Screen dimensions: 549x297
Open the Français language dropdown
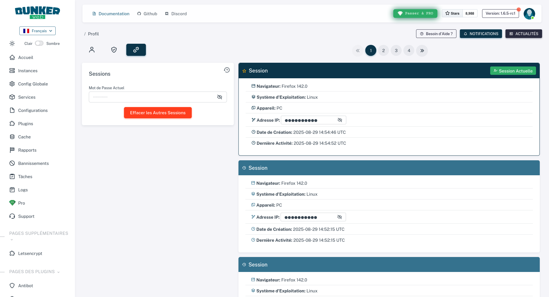pyautogui.click(x=37, y=31)
